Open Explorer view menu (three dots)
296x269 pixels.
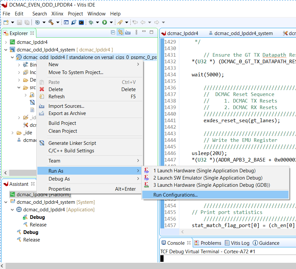point(136,32)
